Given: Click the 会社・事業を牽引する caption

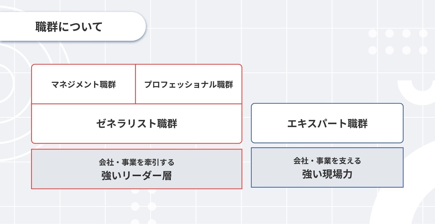Looking at the screenshot, I should coord(136,162).
